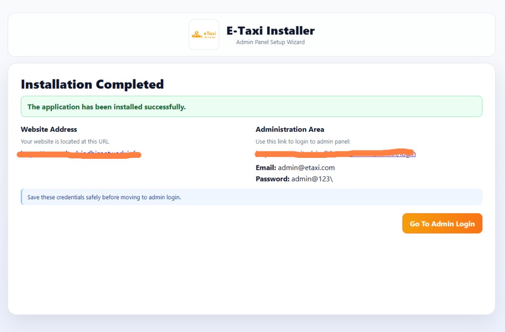The width and height of the screenshot is (505, 332).
Task: Click the Save these credentials notice
Action: [x=251, y=197]
